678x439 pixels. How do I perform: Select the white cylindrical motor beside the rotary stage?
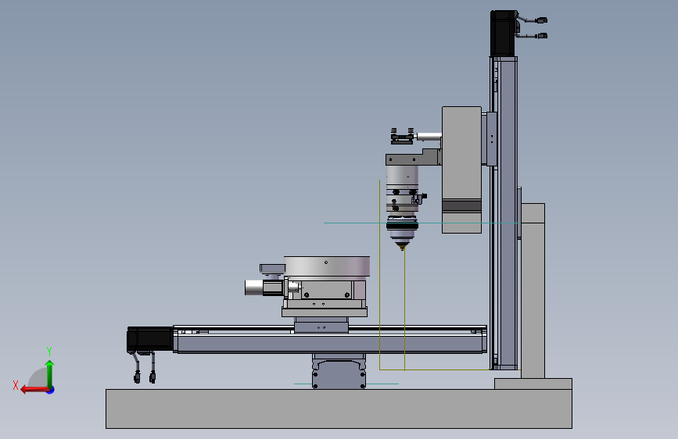coord(254,287)
